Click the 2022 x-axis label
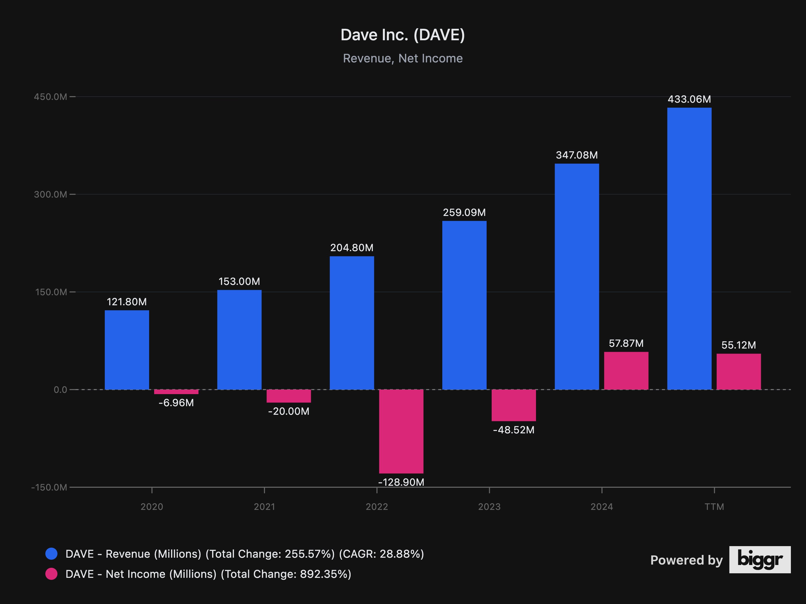 click(x=377, y=506)
